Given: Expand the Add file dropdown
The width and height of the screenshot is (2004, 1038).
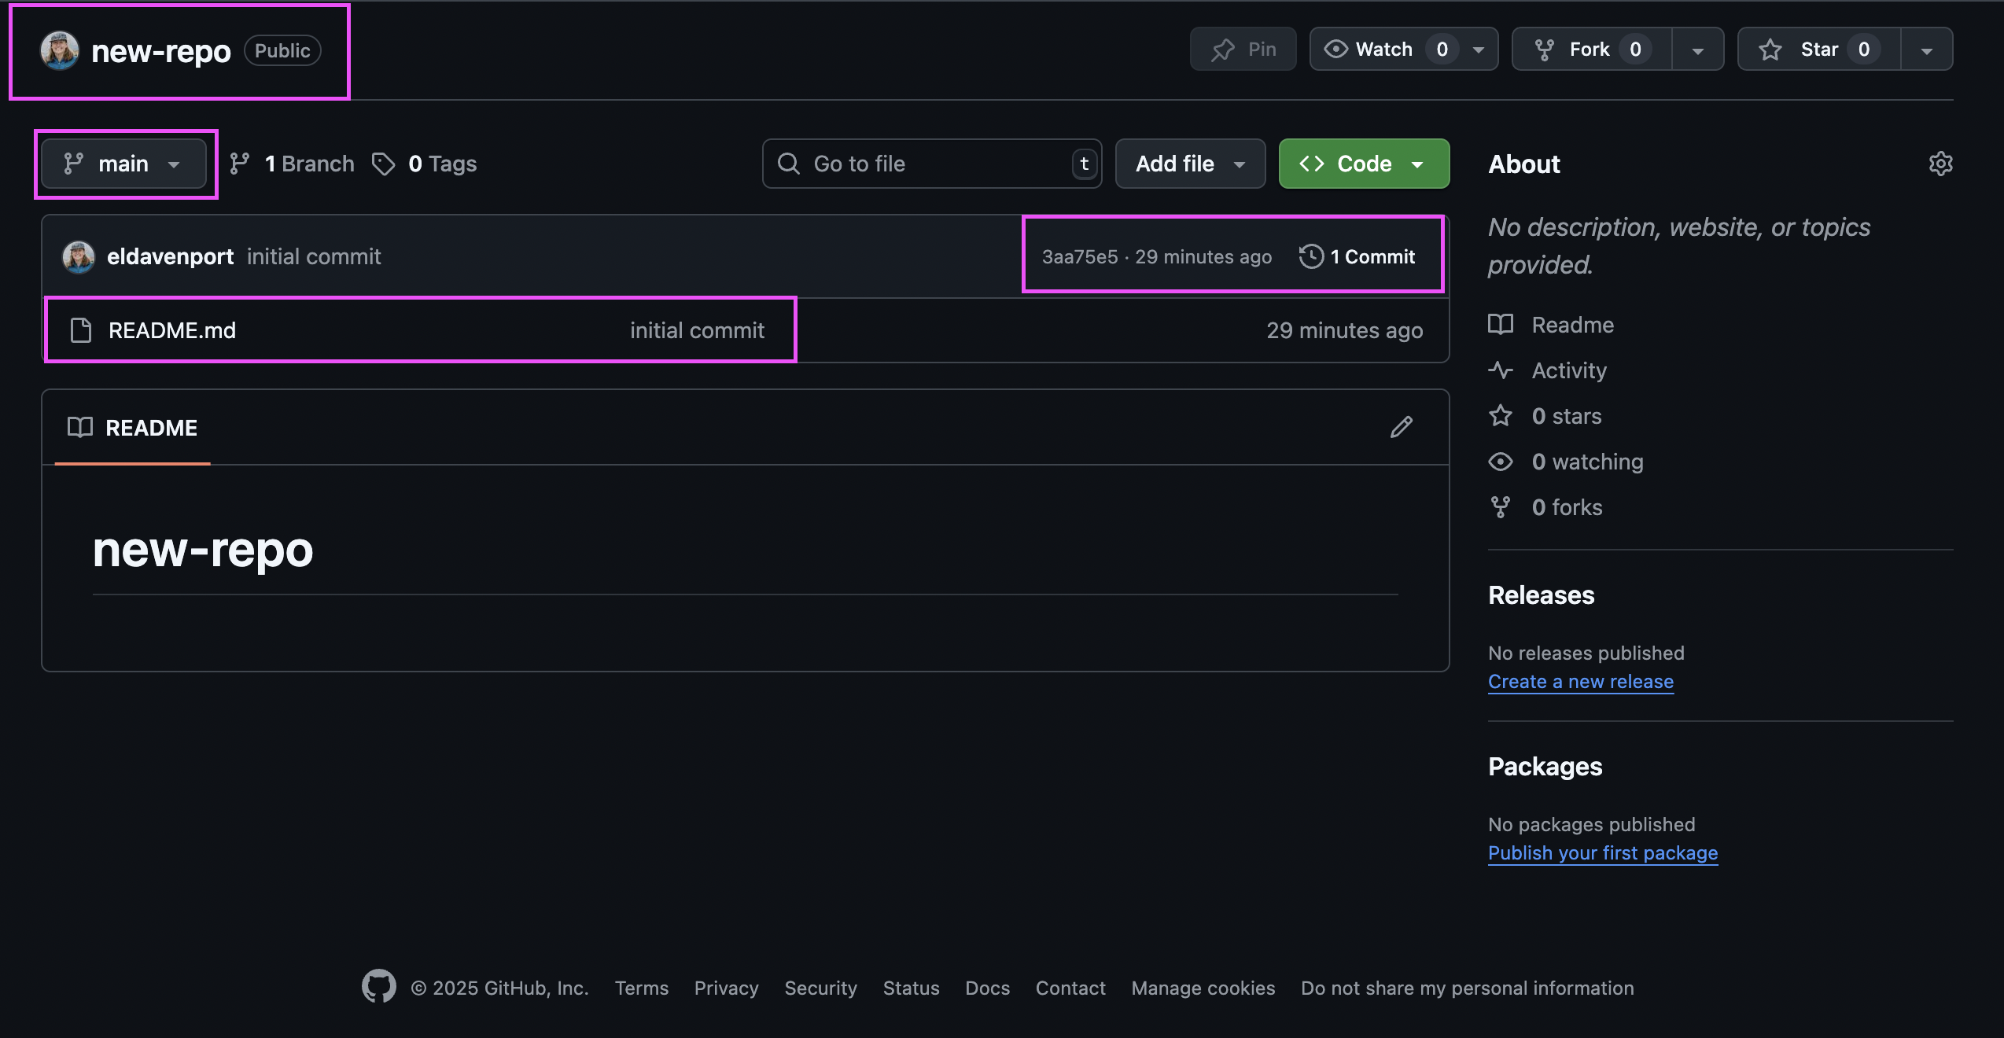Looking at the screenshot, I should coord(1190,164).
